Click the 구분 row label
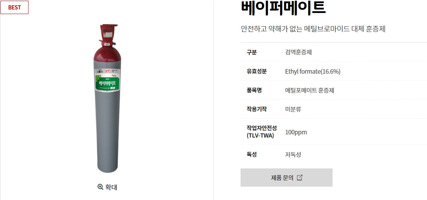The height and width of the screenshot is (200, 427). [x=252, y=52]
